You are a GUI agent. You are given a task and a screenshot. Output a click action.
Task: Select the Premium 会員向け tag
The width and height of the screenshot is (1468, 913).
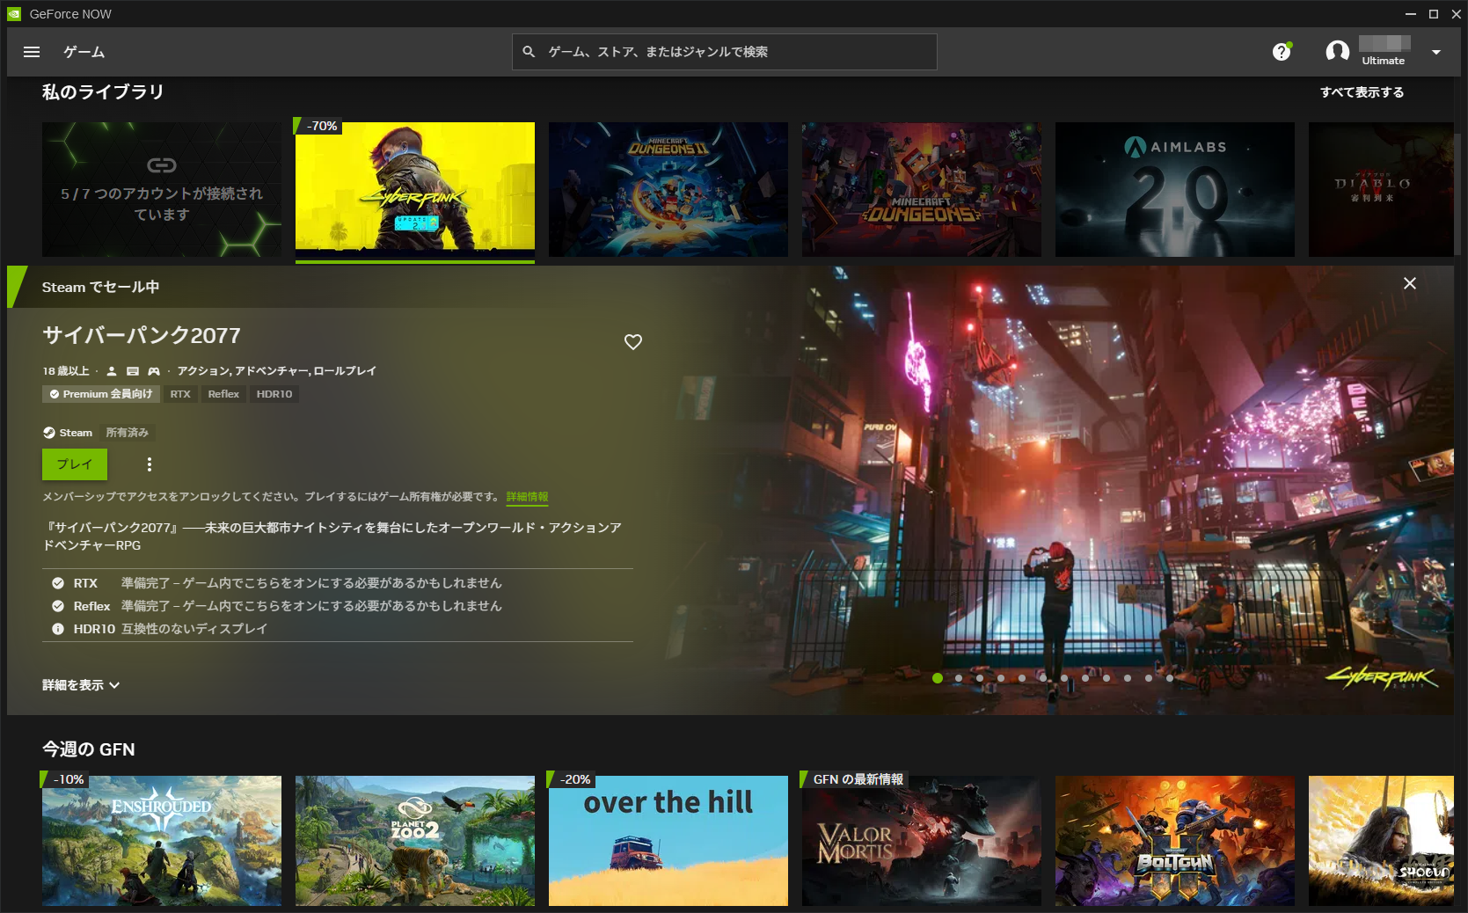point(101,394)
